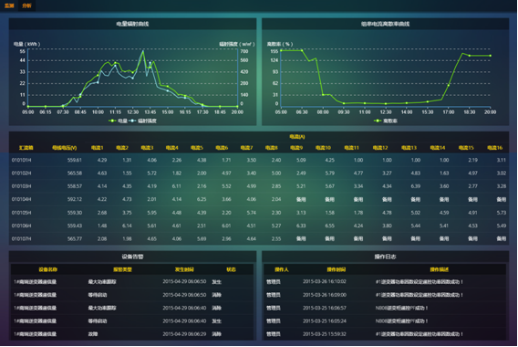The image size is (518, 347).
Task: Toggle the 辐射强度 legend marker
Action: point(142,121)
